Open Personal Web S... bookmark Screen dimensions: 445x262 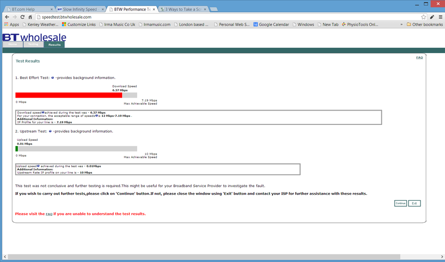(232, 25)
